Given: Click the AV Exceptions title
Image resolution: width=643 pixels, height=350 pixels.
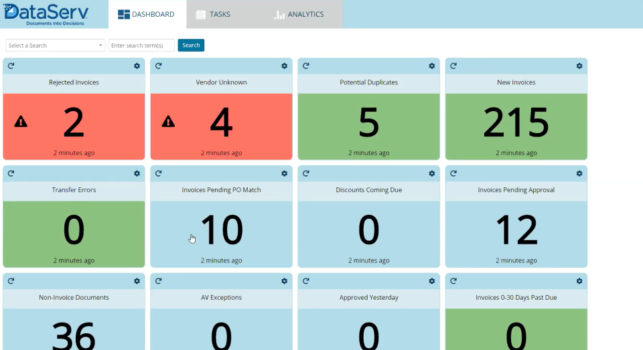Looking at the screenshot, I should click(x=222, y=298).
